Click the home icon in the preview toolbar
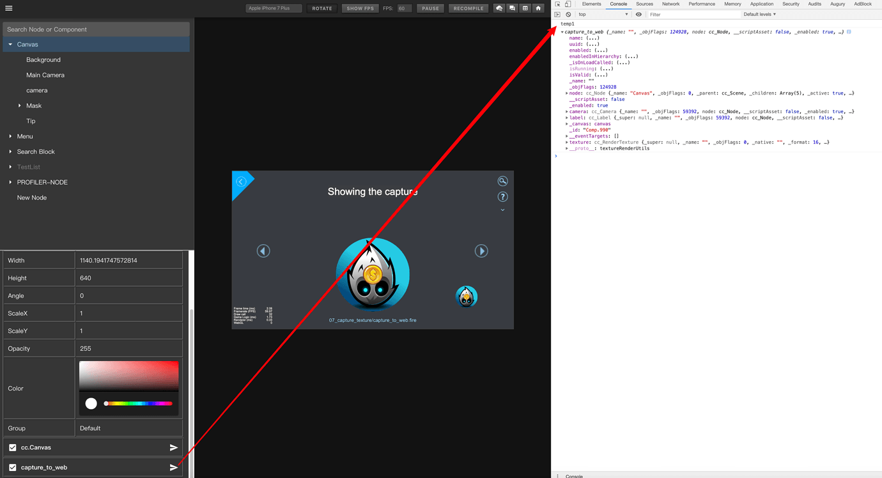Screen dimensions: 882x478 pyautogui.click(x=538, y=8)
